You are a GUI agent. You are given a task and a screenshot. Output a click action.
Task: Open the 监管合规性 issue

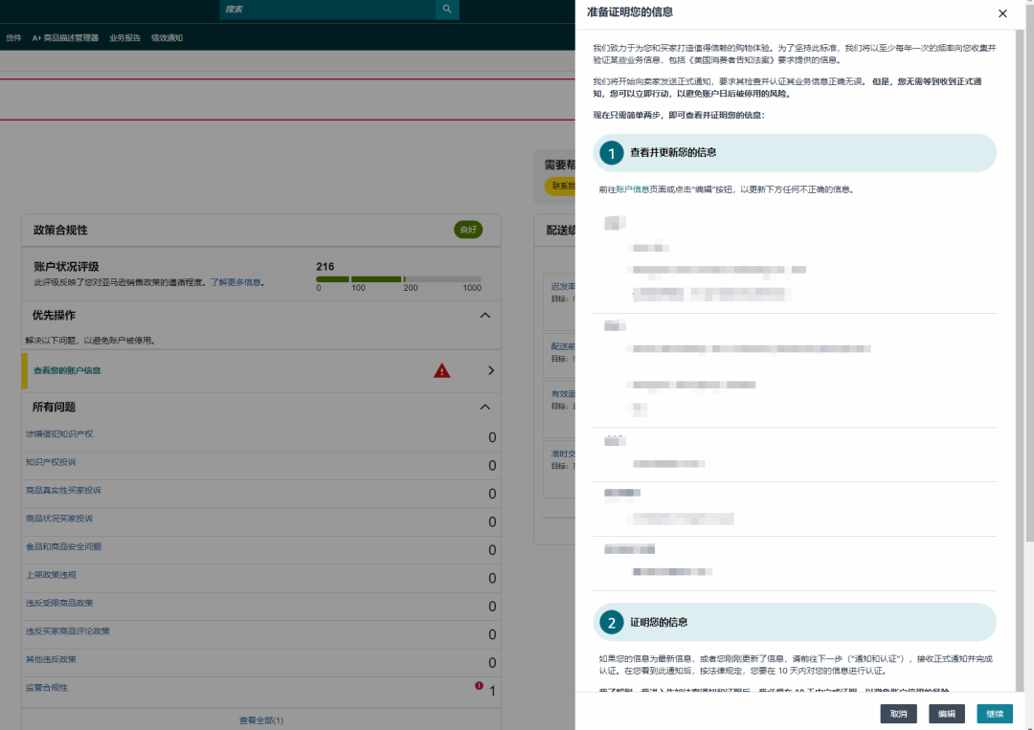pos(47,688)
